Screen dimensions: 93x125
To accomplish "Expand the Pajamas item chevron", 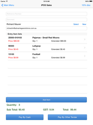I will pyautogui.click(x=85, y=39).
